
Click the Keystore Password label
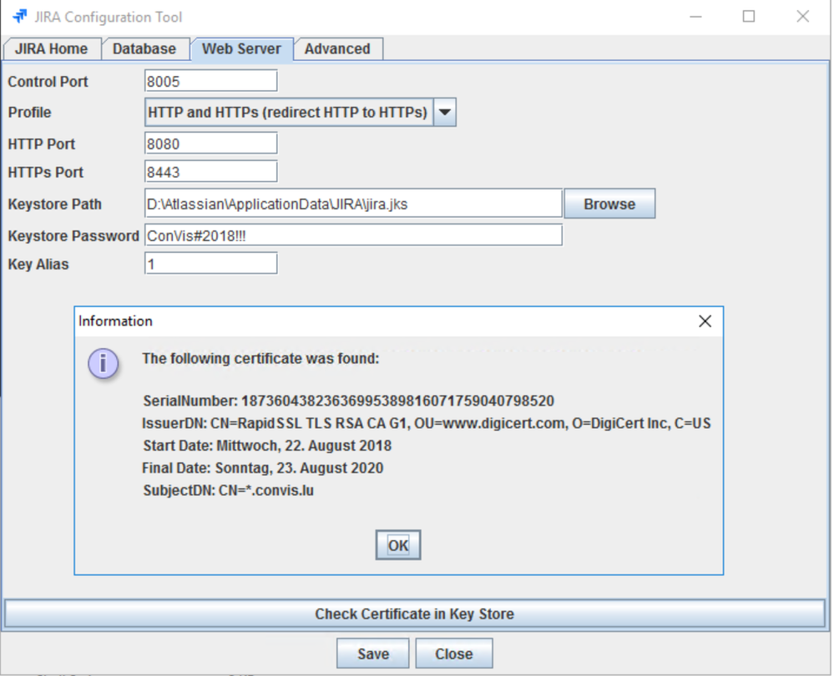click(x=73, y=235)
